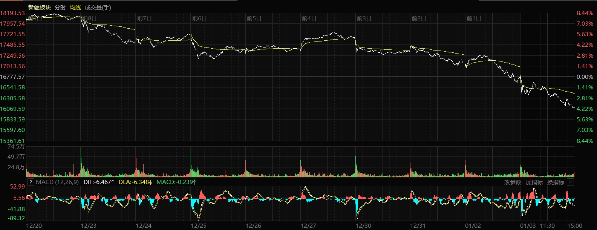
Task: Click the 成交量(手) volume label
Action: point(98,8)
